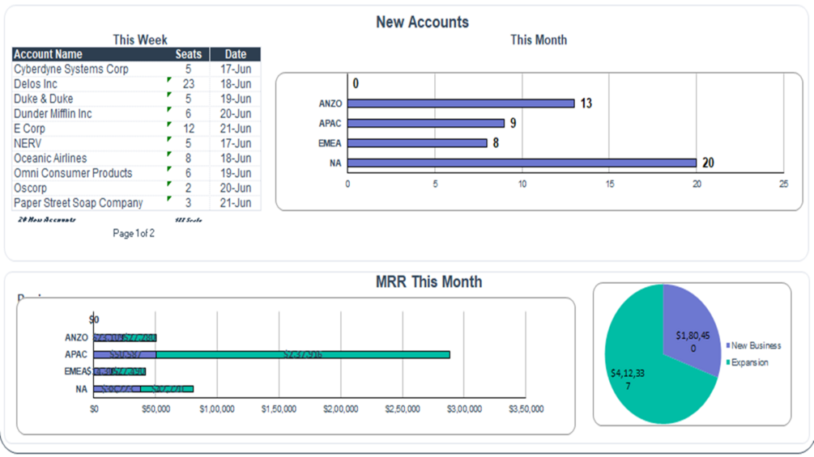Click the MRR This Month title
Screen dimensions: 814x457
click(x=428, y=281)
